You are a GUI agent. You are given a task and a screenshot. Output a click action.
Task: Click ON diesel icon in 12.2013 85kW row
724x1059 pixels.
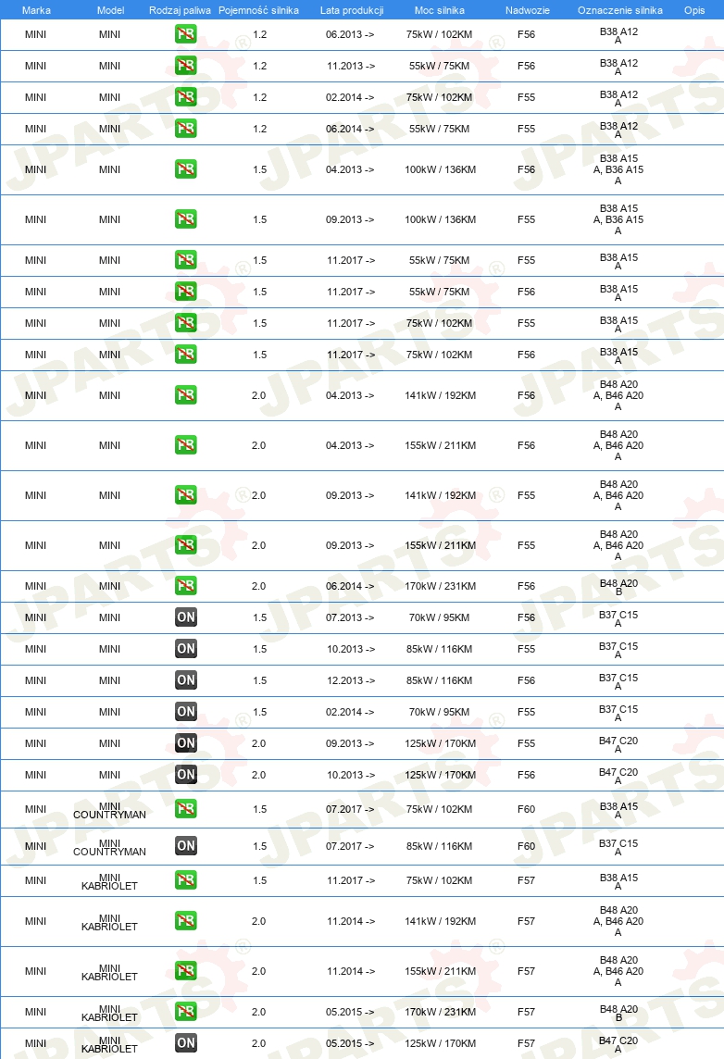click(x=186, y=679)
